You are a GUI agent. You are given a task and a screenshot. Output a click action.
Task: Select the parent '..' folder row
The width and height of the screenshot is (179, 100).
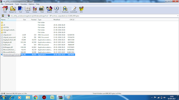(38, 22)
